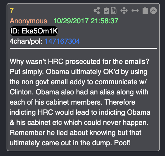This screenshot has width=165, height=156.
Task: Click the 4chan/pol: source label
Action: tap(26, 41)
